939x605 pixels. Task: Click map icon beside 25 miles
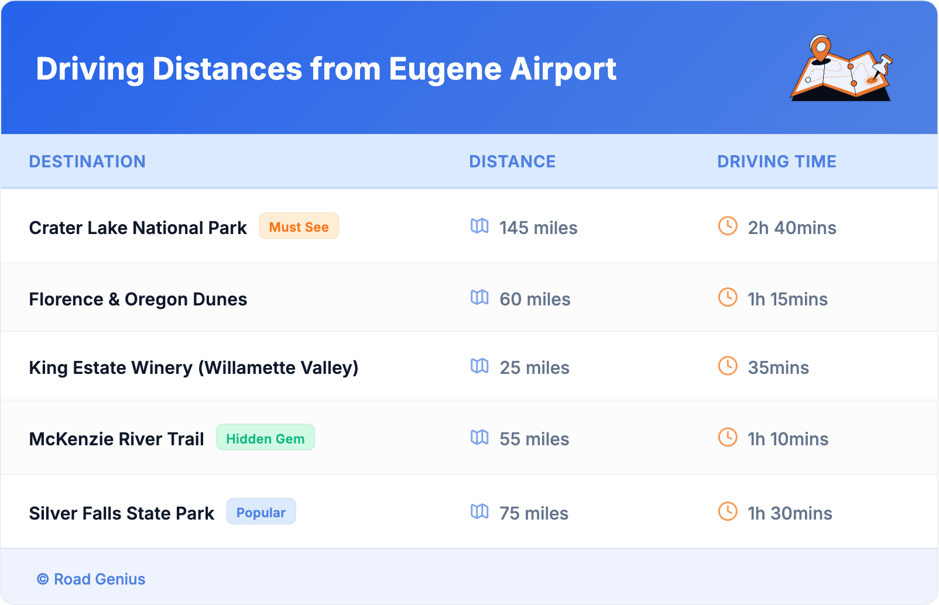click(479, 366)
